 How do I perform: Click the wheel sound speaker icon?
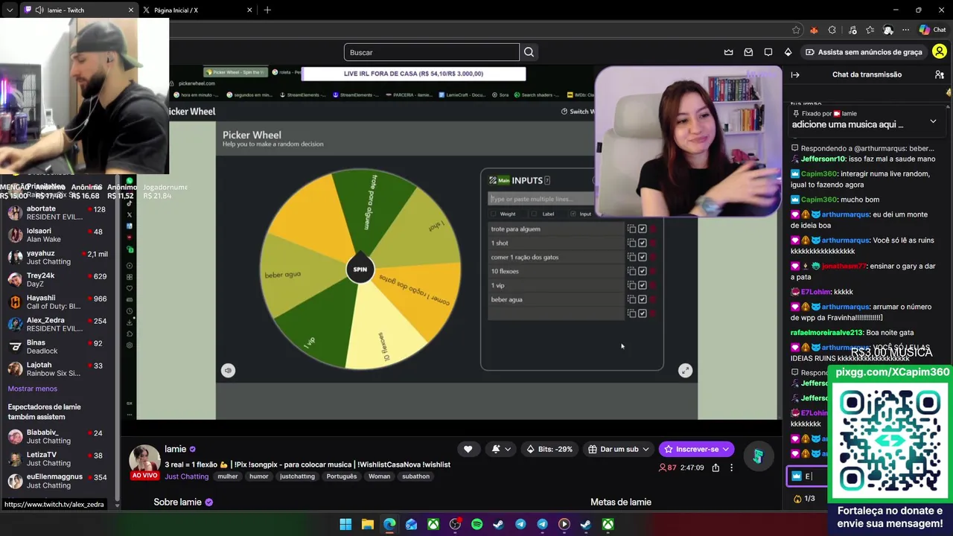pos(228,370)
